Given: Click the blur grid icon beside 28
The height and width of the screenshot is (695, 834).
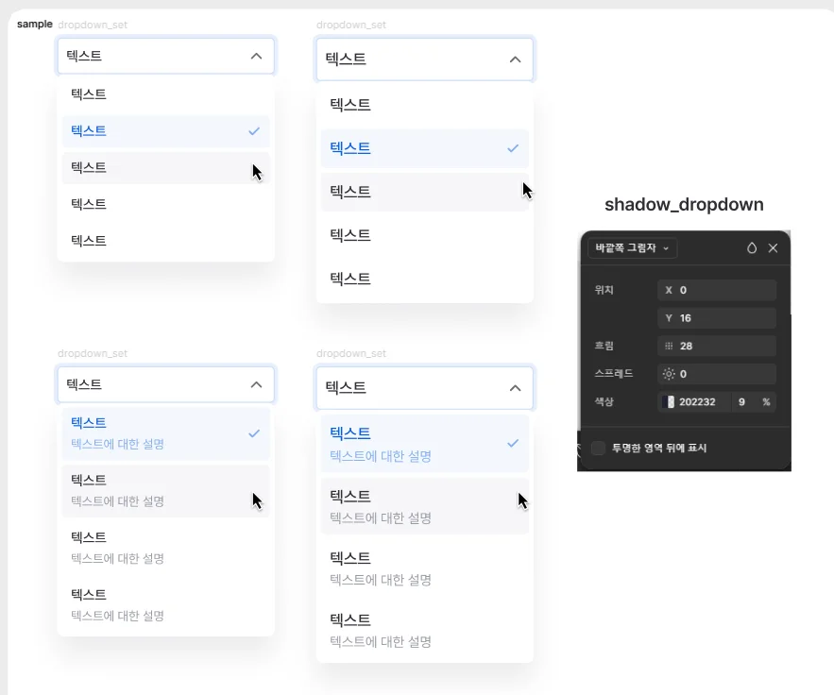Looking at the screenshot, I should click(x=669, y=346).
